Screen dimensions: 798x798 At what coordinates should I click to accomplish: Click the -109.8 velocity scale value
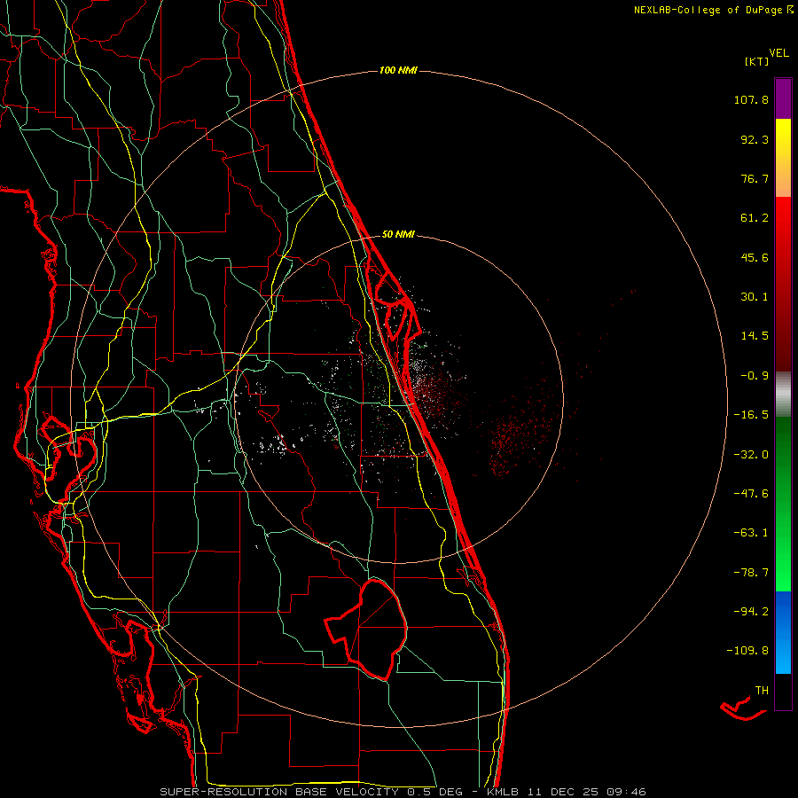tap(747, 651)
